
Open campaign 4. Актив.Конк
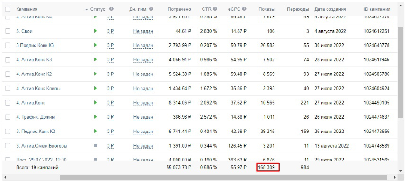point(31,103)
